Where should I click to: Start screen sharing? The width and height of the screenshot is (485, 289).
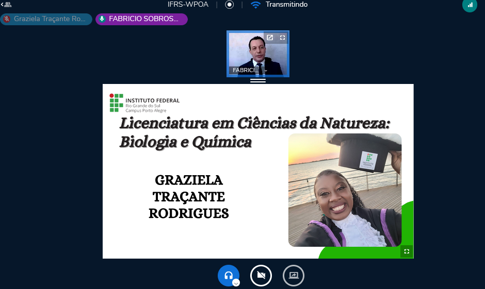click(294, 276)
